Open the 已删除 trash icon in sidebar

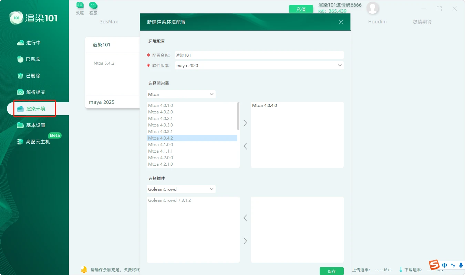tap(20, 76)
